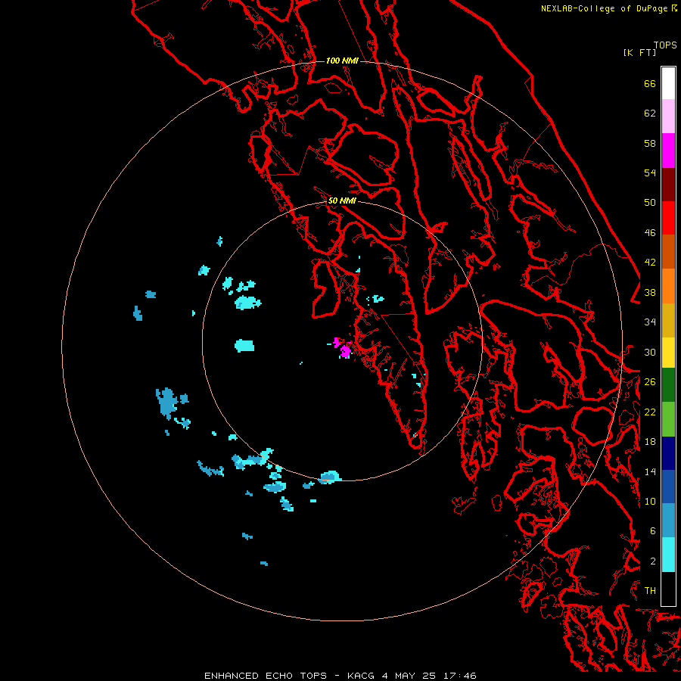Click the legend value 38
The width and height of the screenshot is (681, 681).
650,292
